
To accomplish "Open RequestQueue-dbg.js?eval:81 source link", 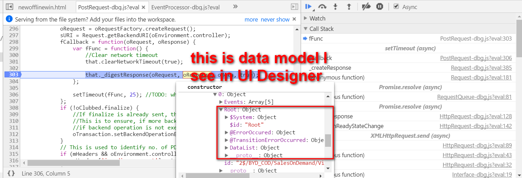I will click(x=475, y=97).
